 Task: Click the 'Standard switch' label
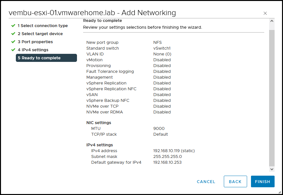[x=103, y=48]
